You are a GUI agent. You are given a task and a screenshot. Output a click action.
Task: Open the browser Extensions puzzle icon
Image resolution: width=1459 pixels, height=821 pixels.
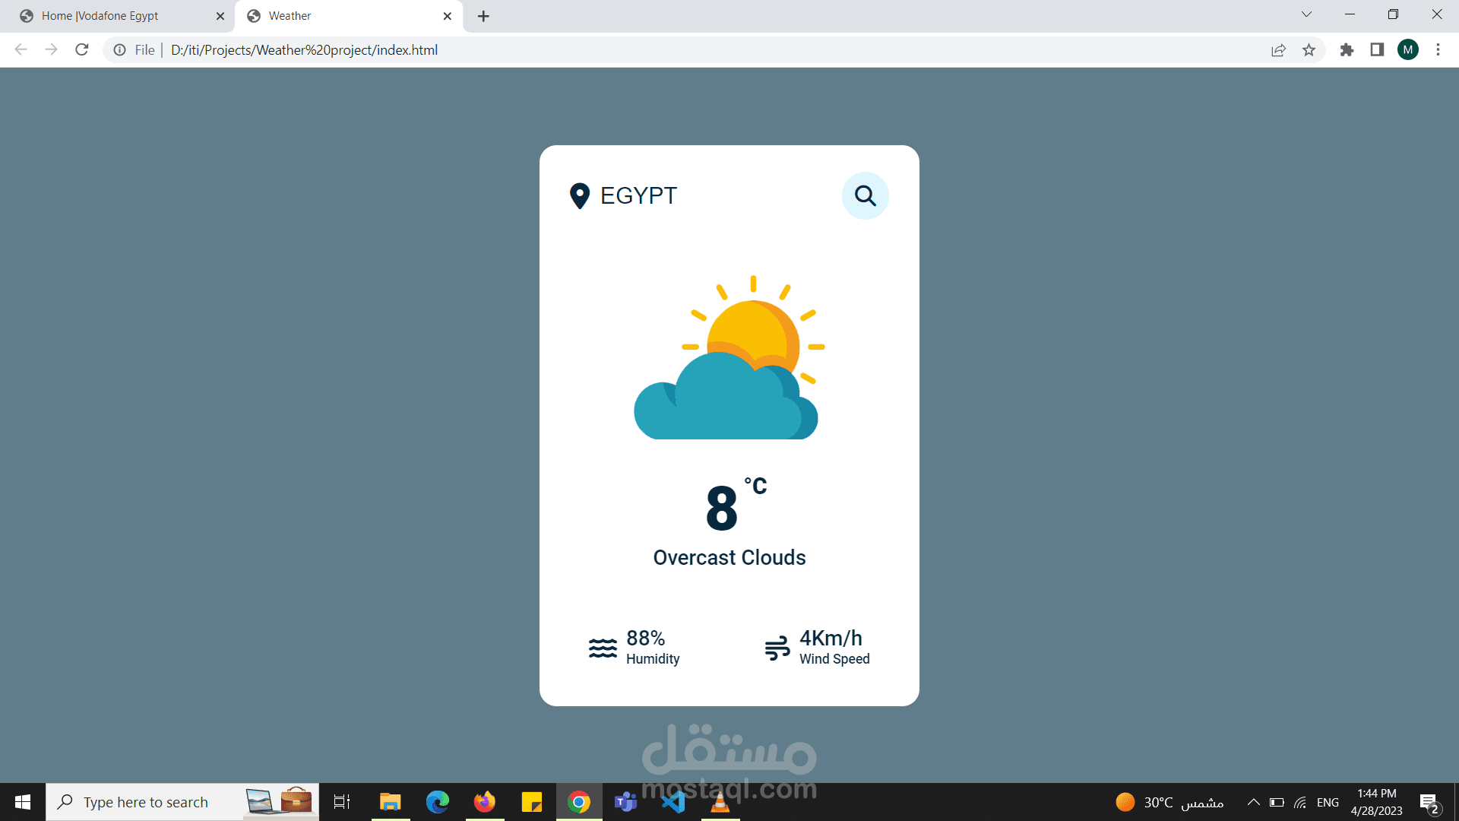1347,49
